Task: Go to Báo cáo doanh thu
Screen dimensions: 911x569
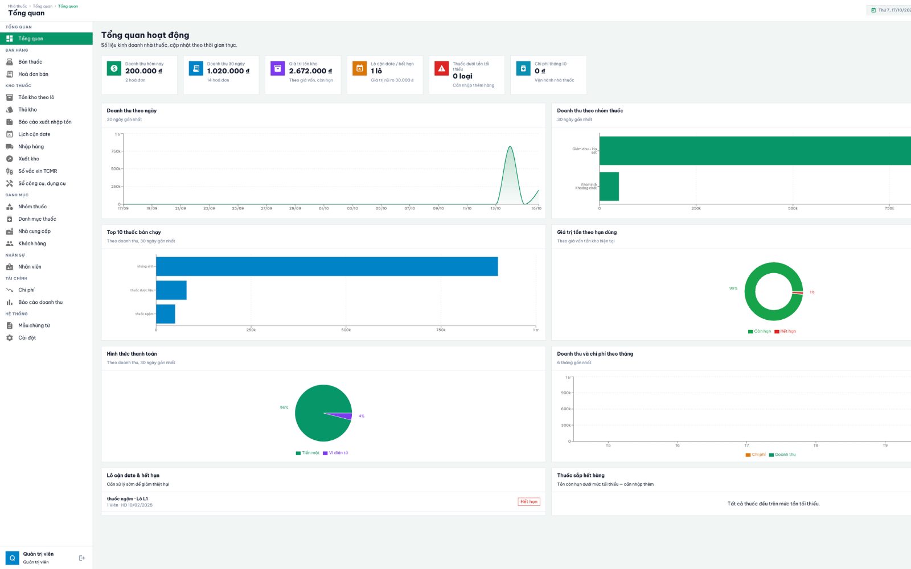Action: [x=46, y=303]
